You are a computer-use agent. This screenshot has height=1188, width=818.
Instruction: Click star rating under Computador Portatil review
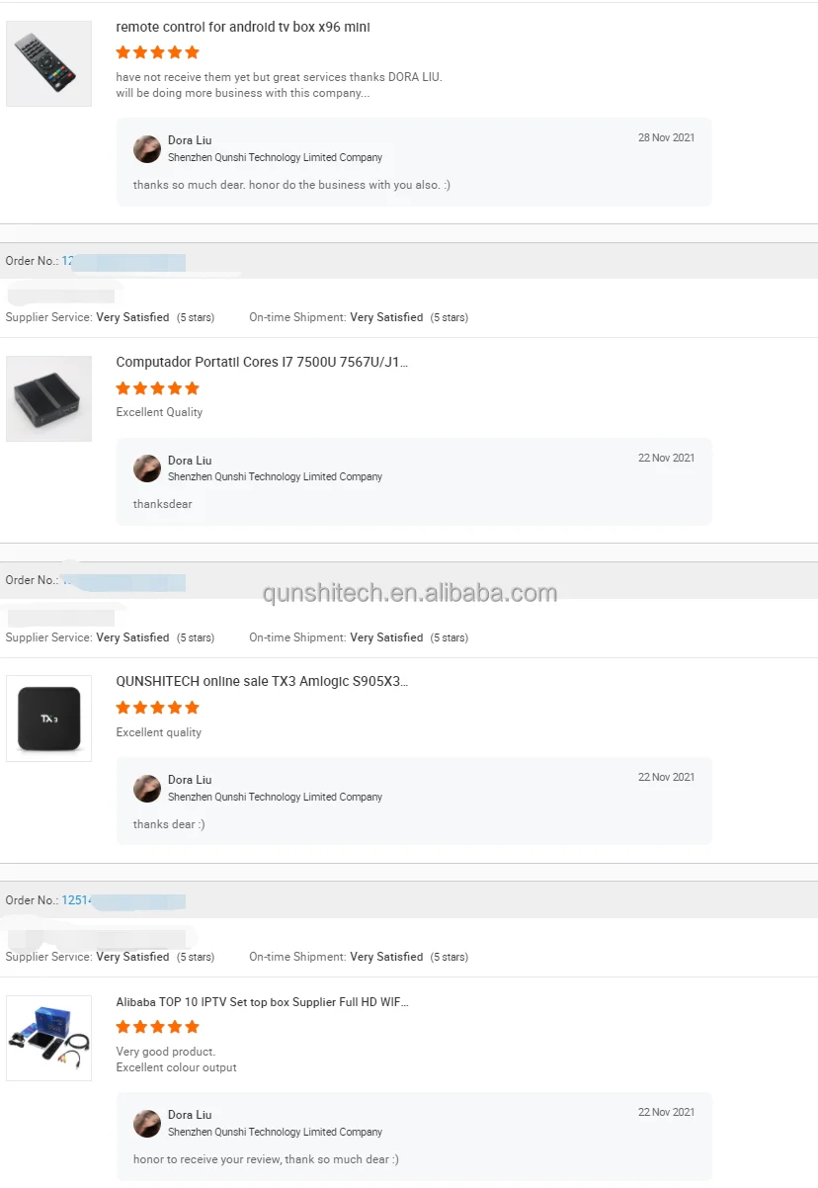pos(157,388)
